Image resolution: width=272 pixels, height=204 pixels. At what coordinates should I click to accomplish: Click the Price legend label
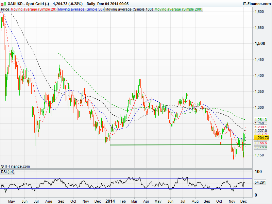[x=5, y=10]
